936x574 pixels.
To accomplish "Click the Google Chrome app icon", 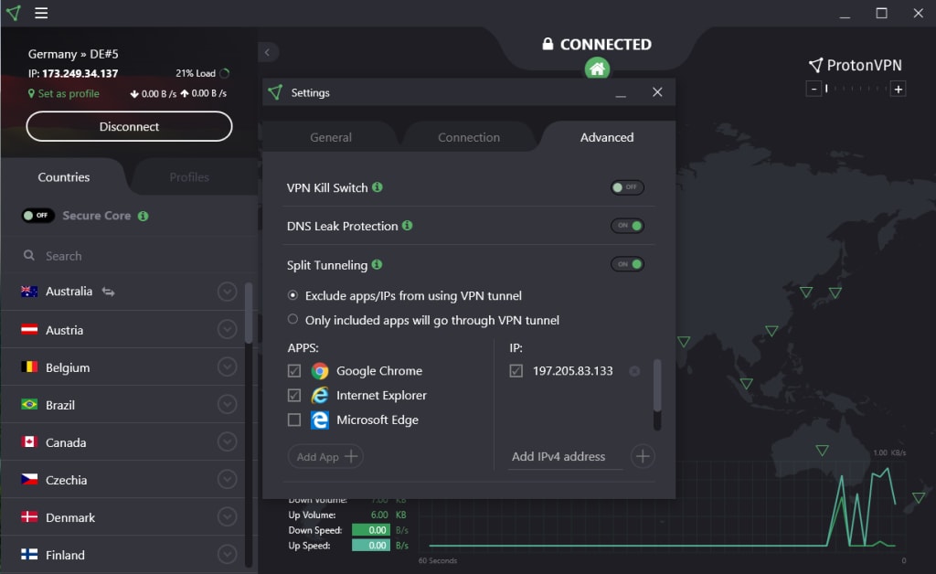I will [x=320, y=371].
